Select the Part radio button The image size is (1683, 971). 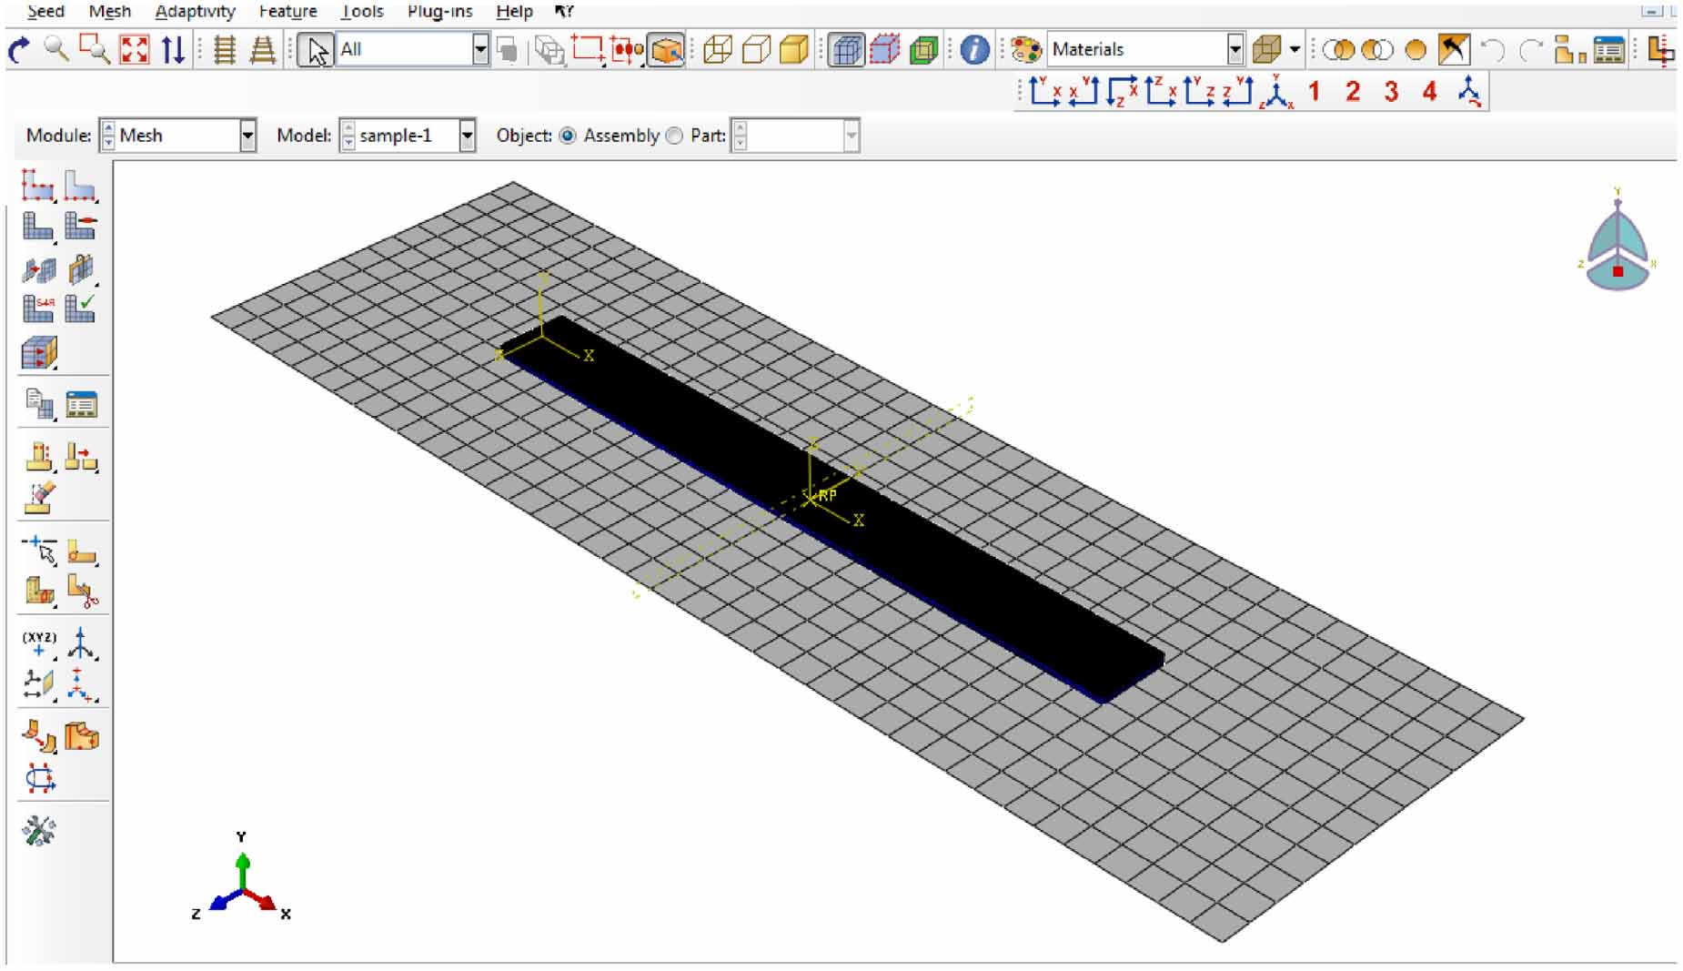(x=674, y=136)
